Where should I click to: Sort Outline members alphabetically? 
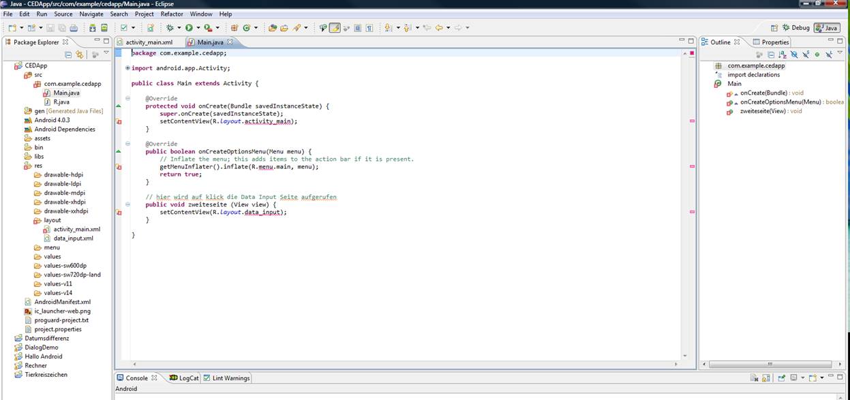[x=782, y=55]
